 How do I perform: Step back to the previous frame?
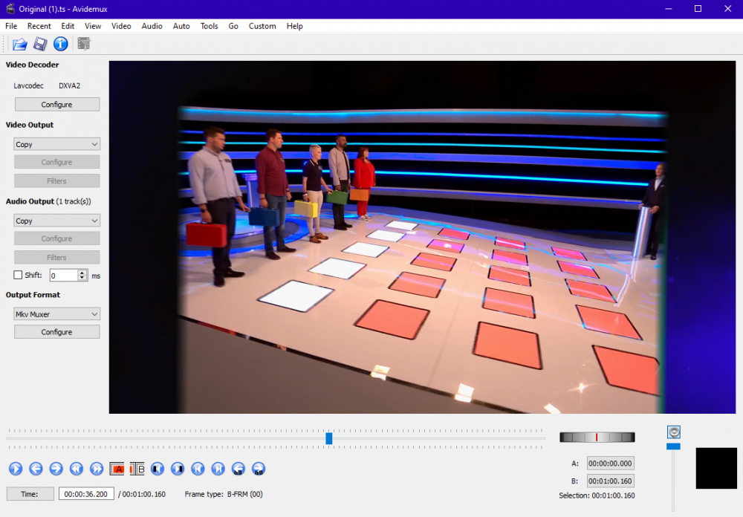point(36,469)
